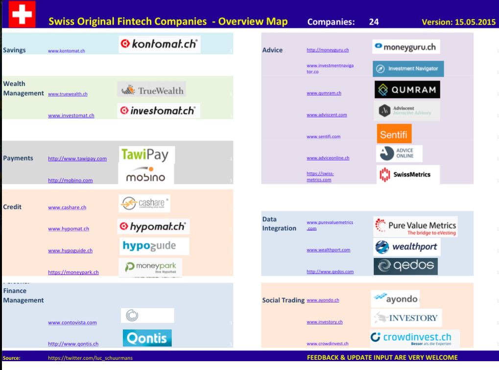Follow the http://www.tawipay.com link
The height and width of the screenshot is (370, 499).
[x=77, y=159]
